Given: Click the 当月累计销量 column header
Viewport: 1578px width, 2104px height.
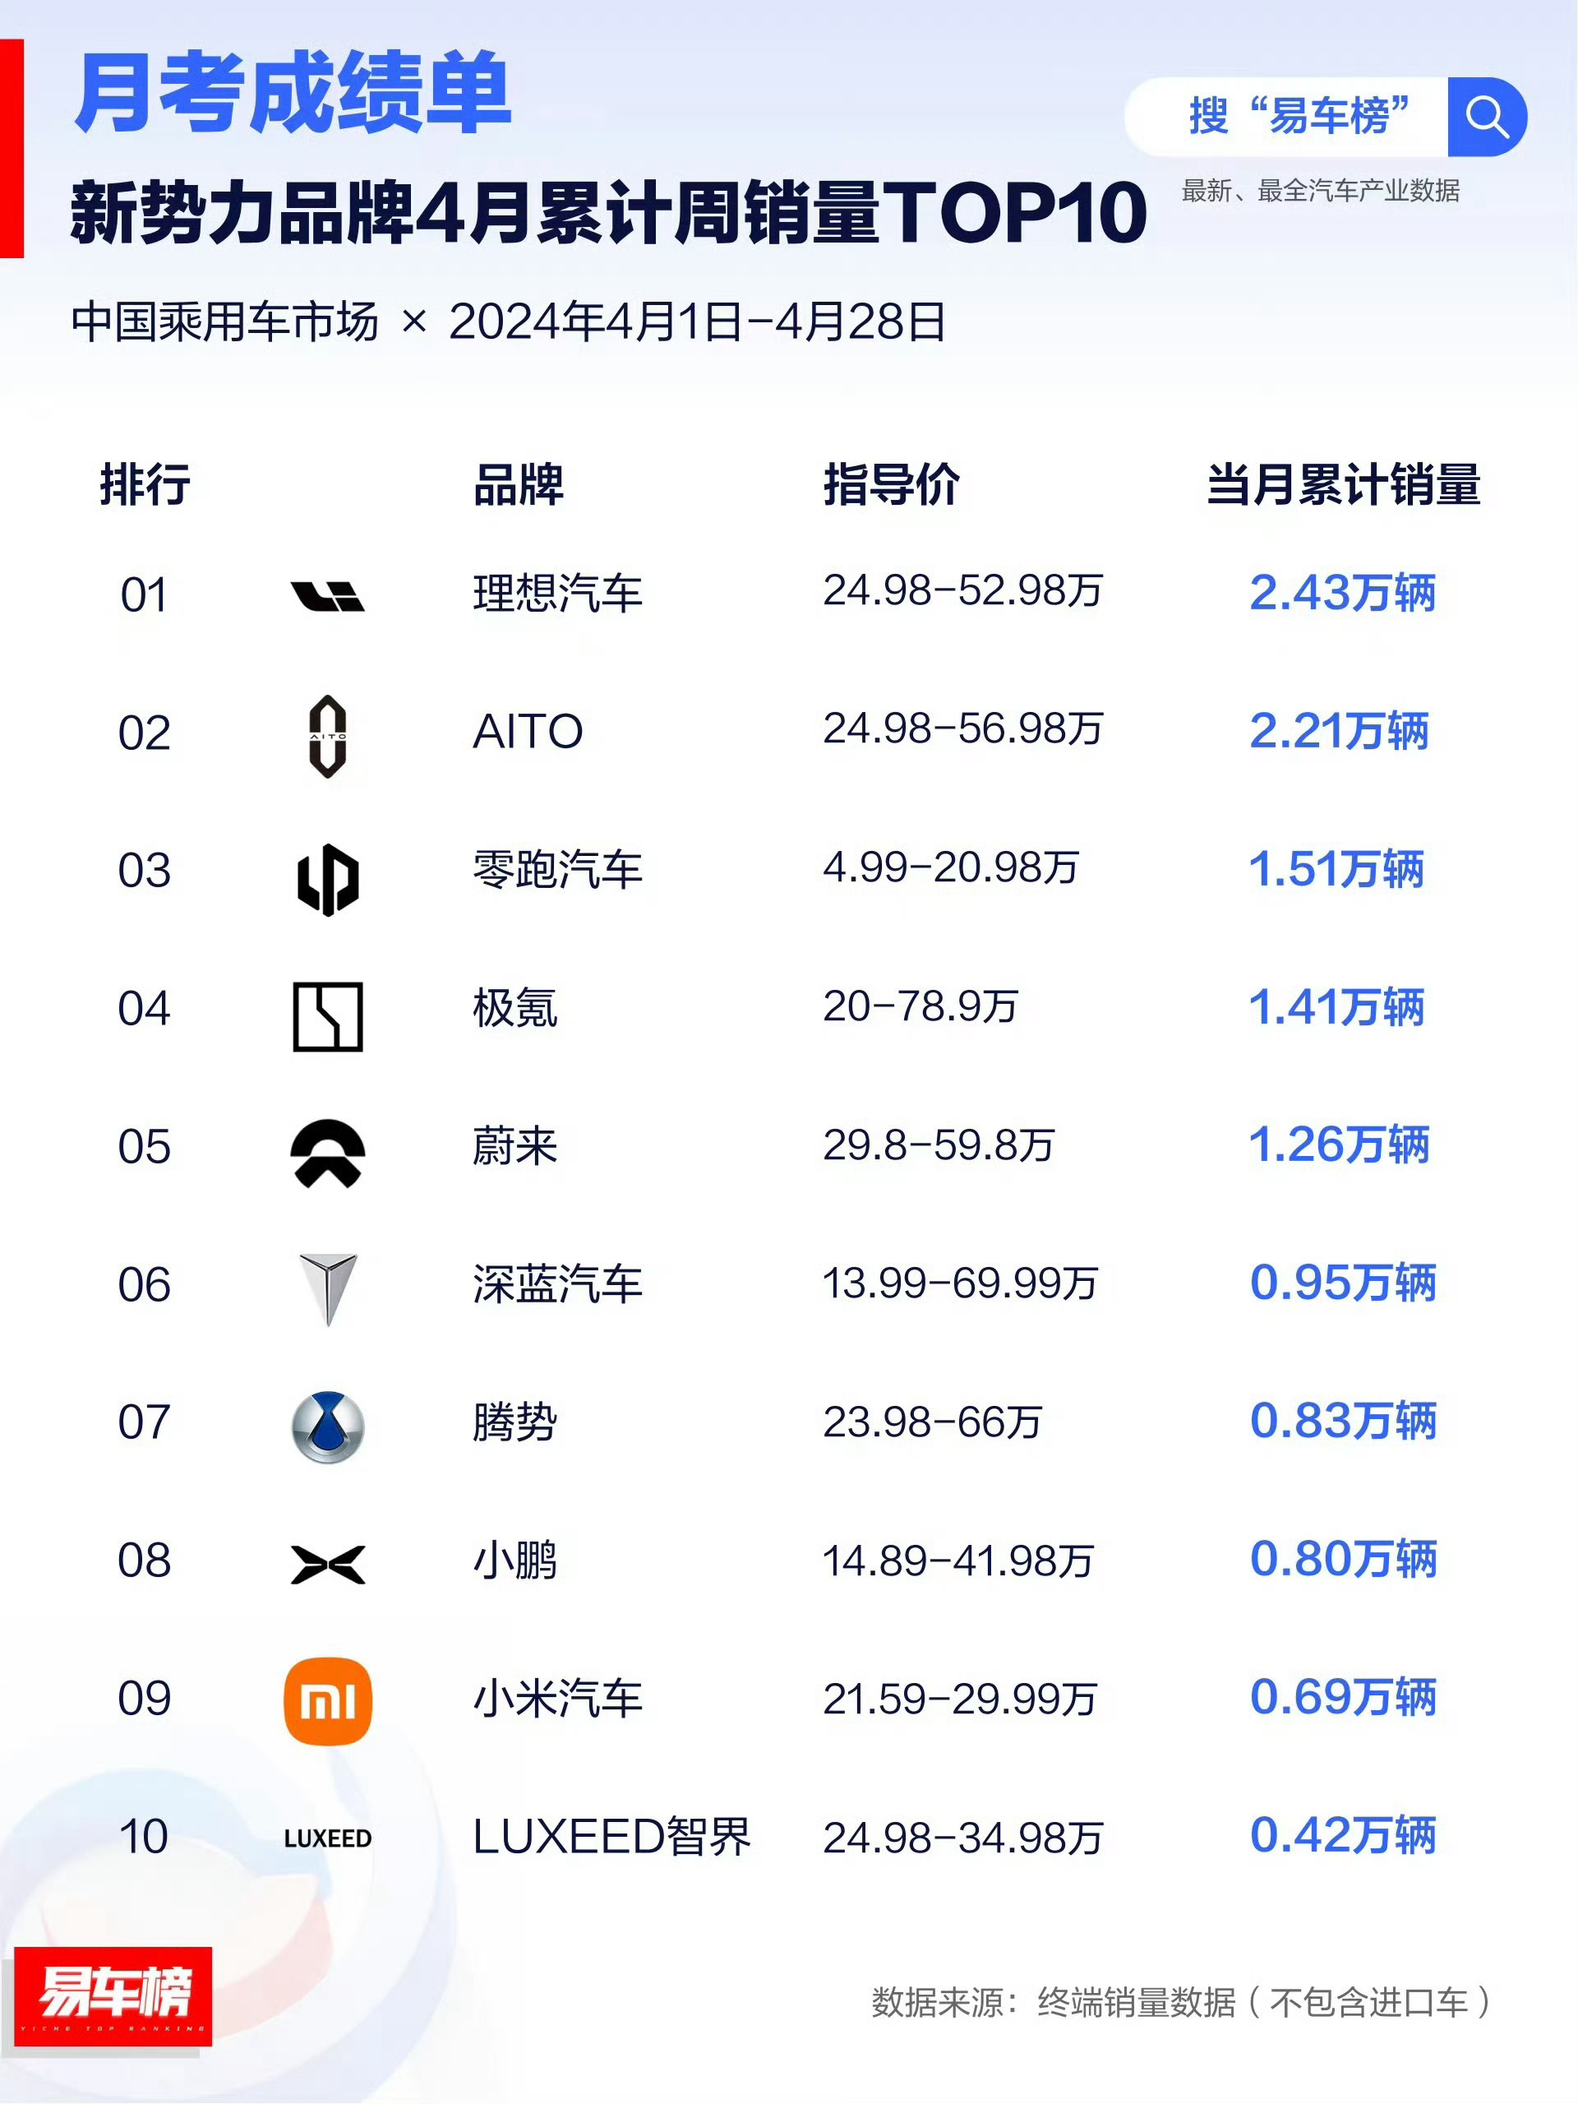Looking at the screenshot, I should [1343, 483].
